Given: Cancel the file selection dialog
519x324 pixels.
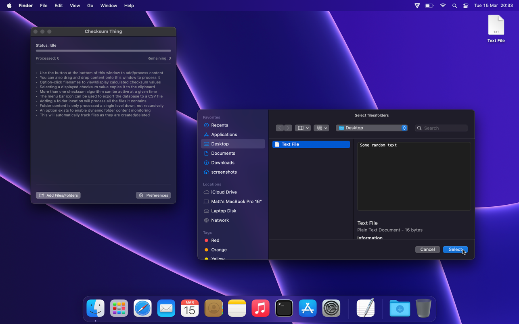Looking at the screenshot, I should pyautogui.click(x=427, y=249).
